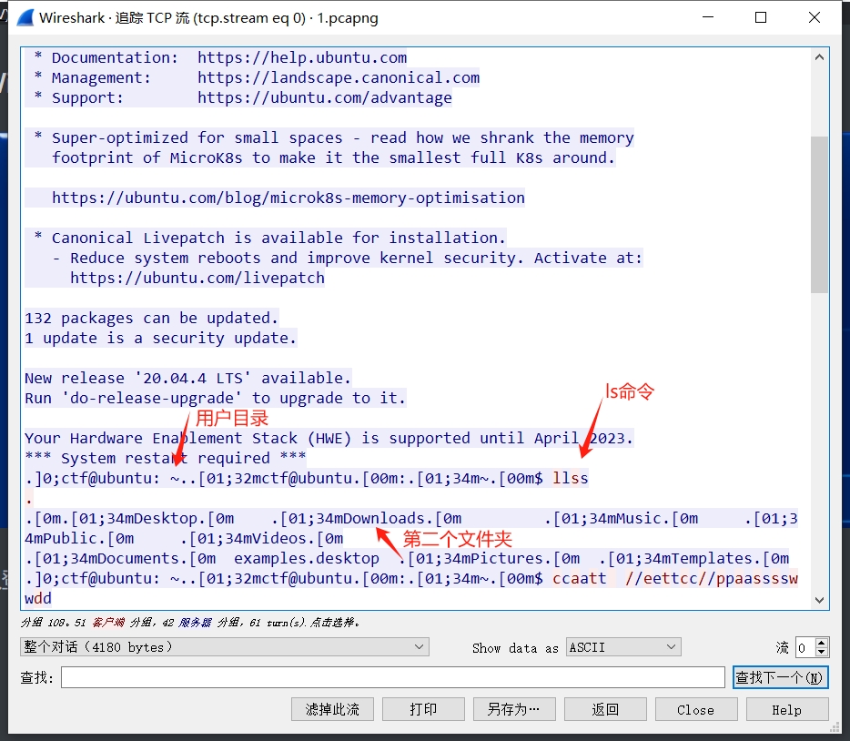Open the conversation selector dropdown (整个对话)
The width and height of the screenshot is (850, 741).
(225, 647)
